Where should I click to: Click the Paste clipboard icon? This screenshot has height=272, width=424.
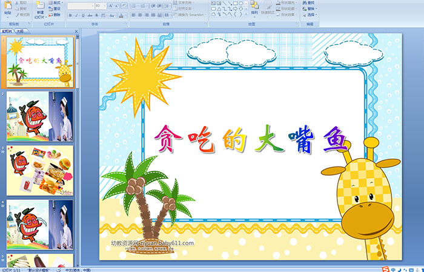[8, 5]
